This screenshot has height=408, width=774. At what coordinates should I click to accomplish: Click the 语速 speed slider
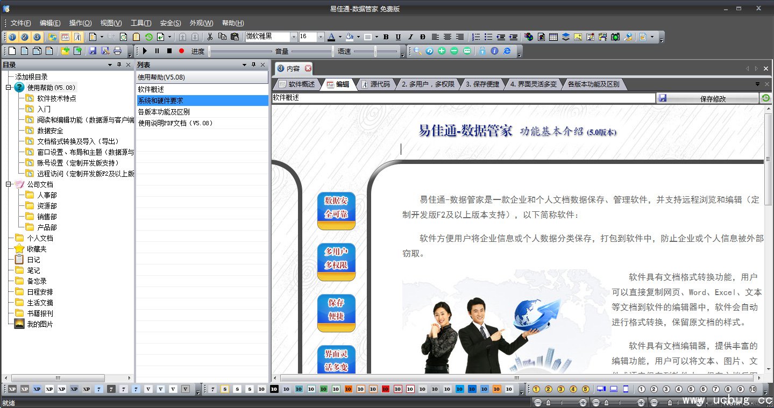pyautogui.click(x=376, y=51)
